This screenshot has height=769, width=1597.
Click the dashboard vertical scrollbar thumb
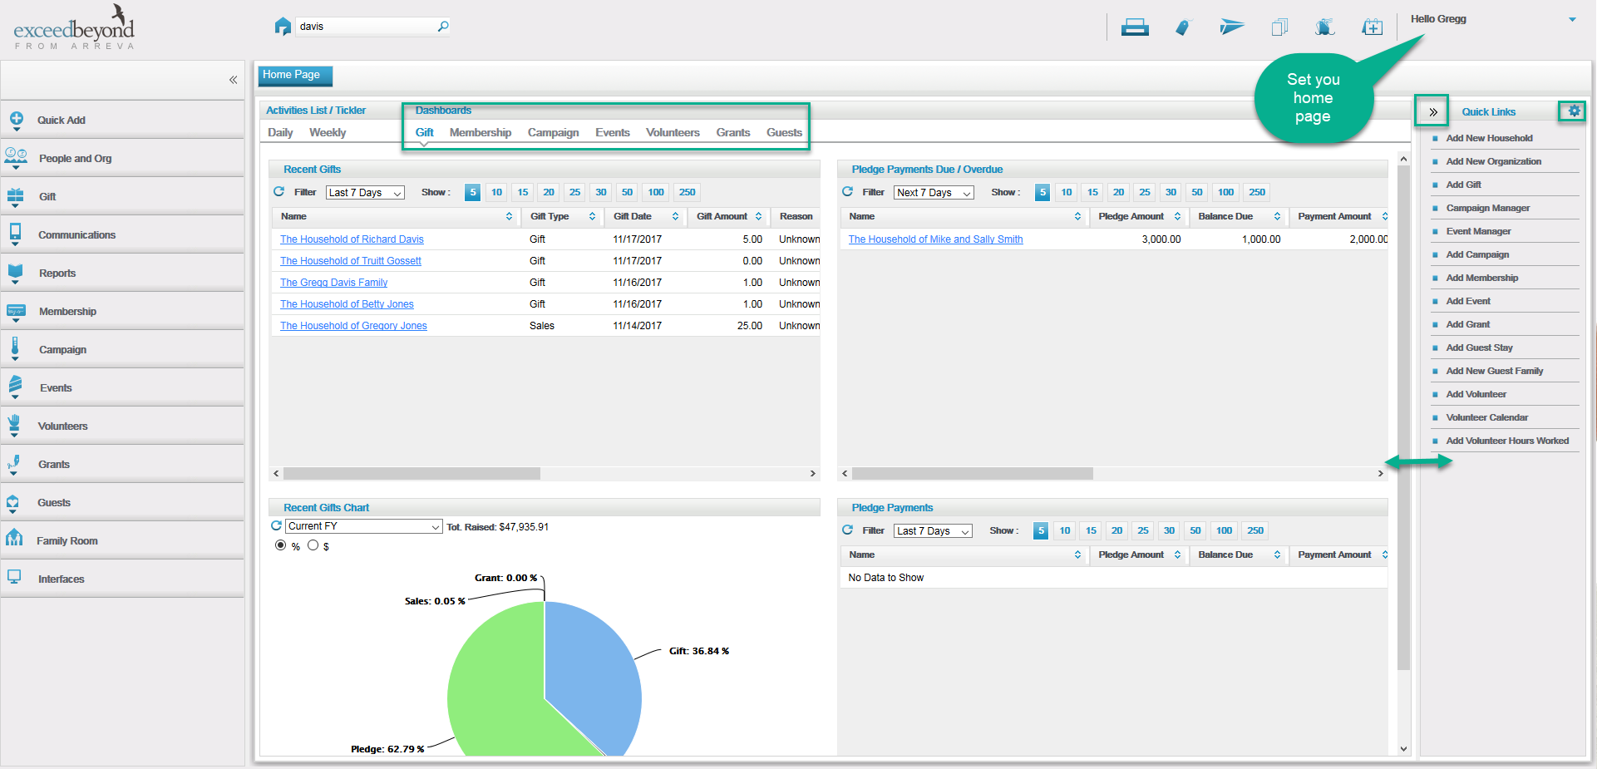click(1404, 417)
